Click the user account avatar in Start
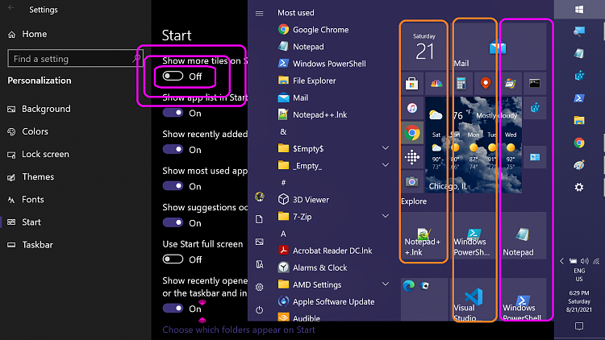The width and height of the screenshot is (605, 340). 259,197
